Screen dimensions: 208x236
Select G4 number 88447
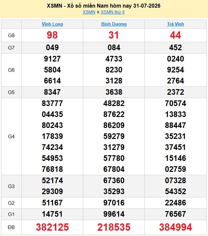click(175, 125)
